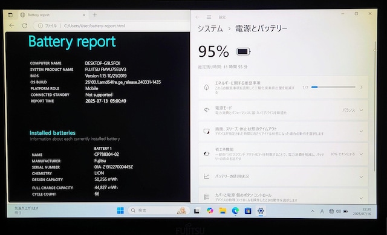Launch Copilot from the taskbar
387x235 pixels.
click(x=210, y=211)
